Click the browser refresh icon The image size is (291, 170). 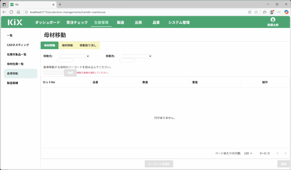click(x=11, y=12)
